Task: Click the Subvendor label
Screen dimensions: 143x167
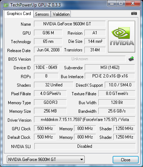Action: 73,68
